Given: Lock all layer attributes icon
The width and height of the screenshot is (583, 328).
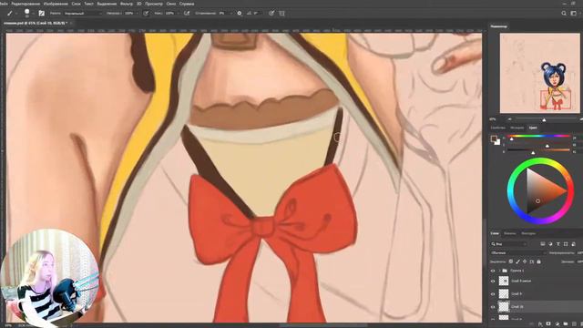Looking at the screenshot, I should coord(538,261).
